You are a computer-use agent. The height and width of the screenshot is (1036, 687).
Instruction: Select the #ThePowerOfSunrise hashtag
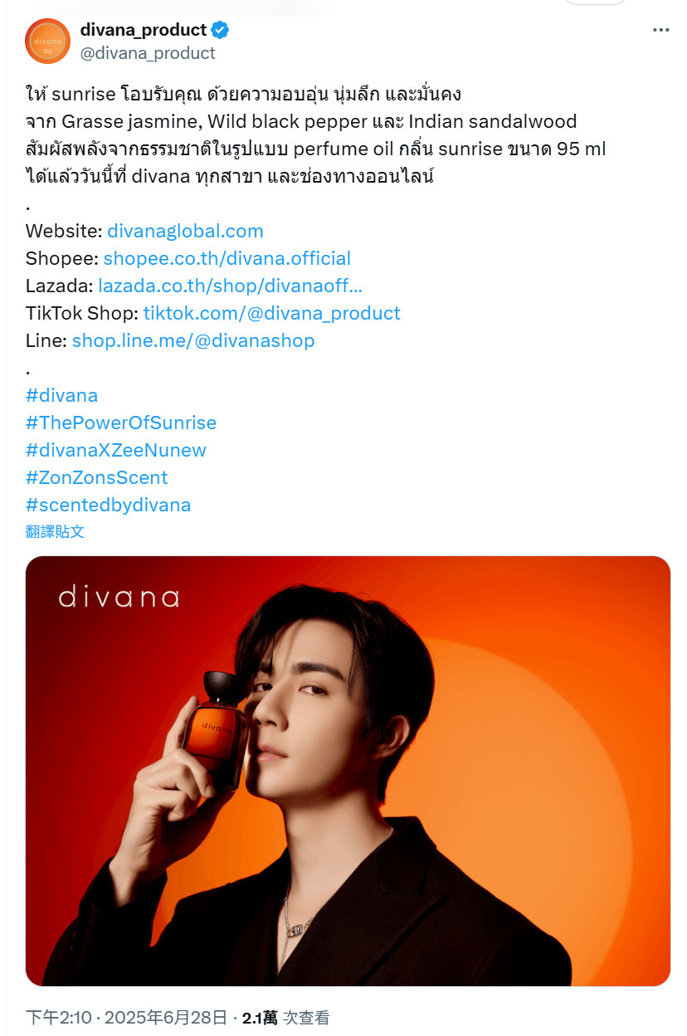(121, 423)
